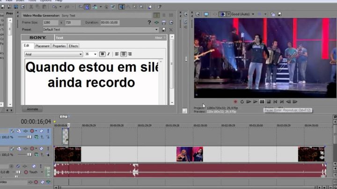Mute the audio track
337x189 pixels.
(x=34, y=166)
